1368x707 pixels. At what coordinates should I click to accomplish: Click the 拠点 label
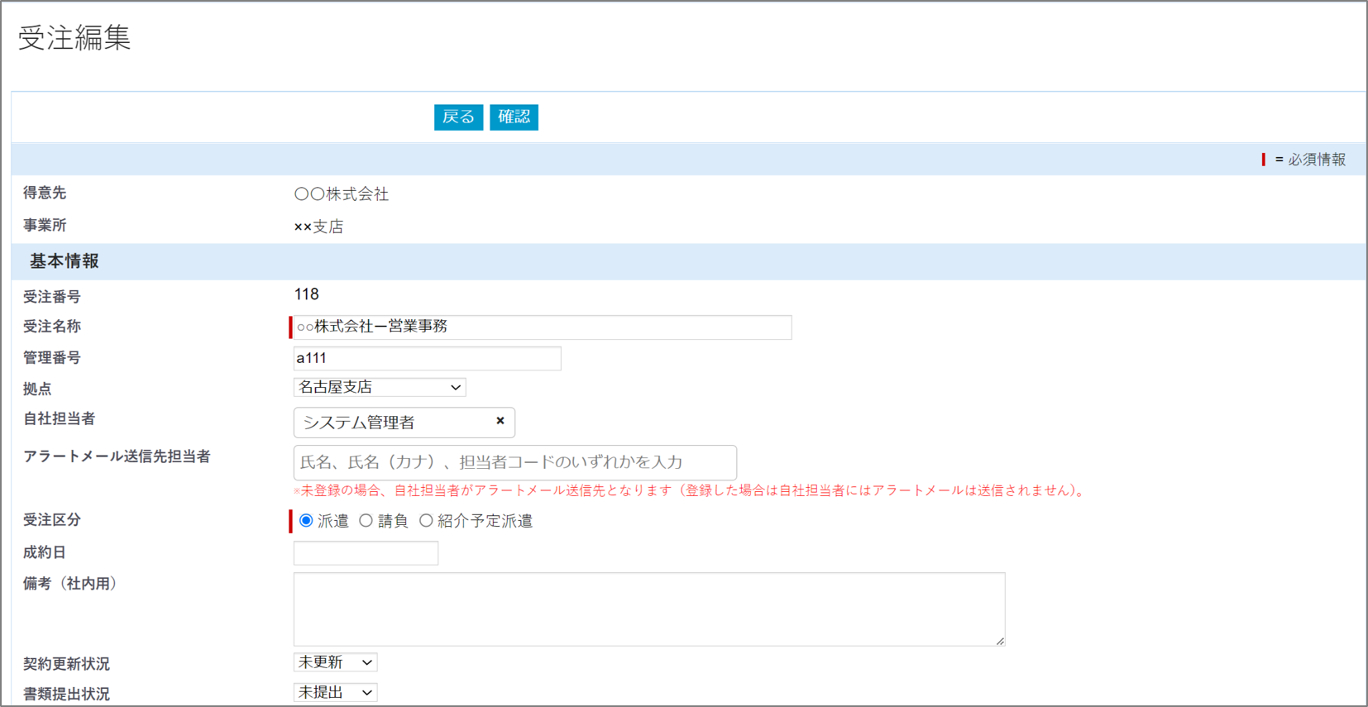pyautogui.click(x=37, y=389)
